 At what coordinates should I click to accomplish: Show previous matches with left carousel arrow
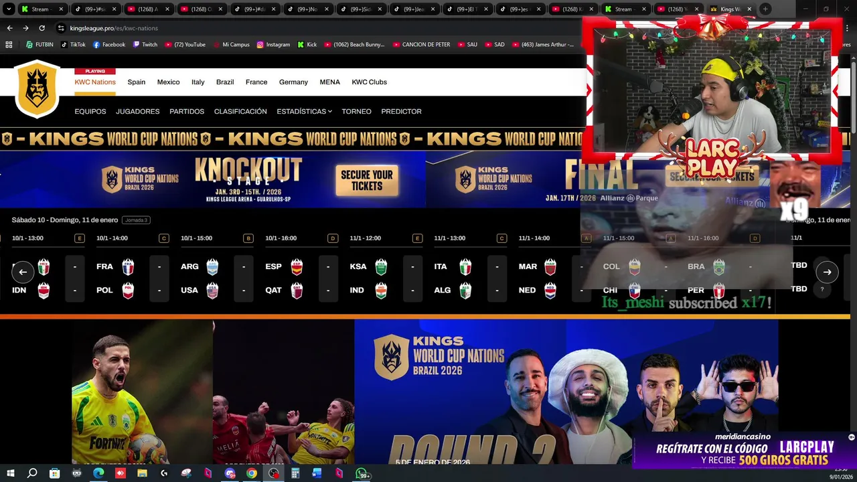23,272
